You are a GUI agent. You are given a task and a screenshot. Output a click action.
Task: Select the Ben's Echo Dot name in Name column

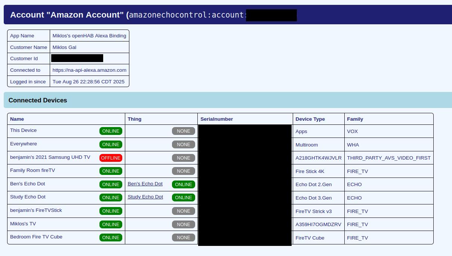pyautogui.click(x=27, y=184)
